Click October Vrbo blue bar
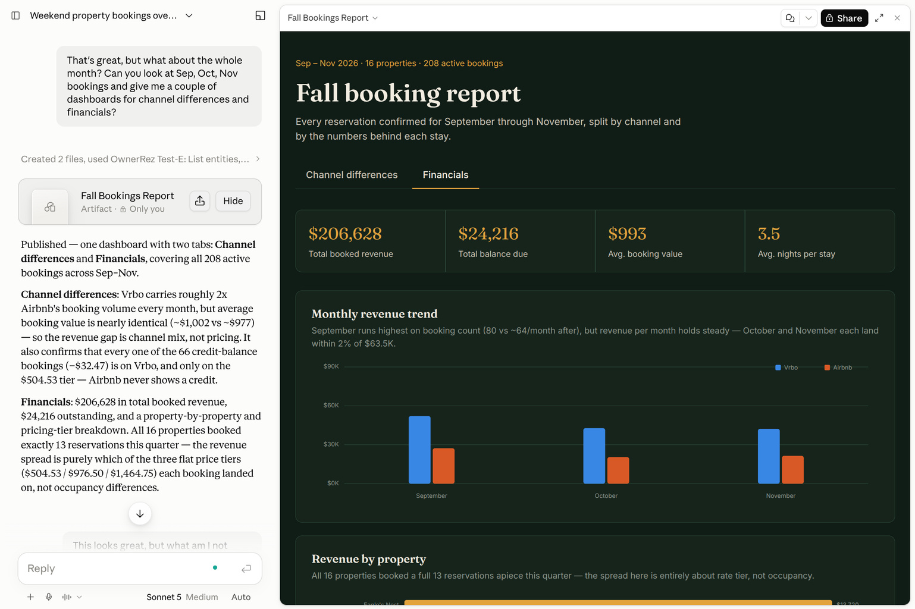 coord(594,456)
